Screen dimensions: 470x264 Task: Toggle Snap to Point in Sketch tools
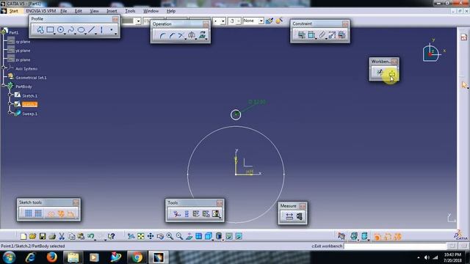(38, 213)
